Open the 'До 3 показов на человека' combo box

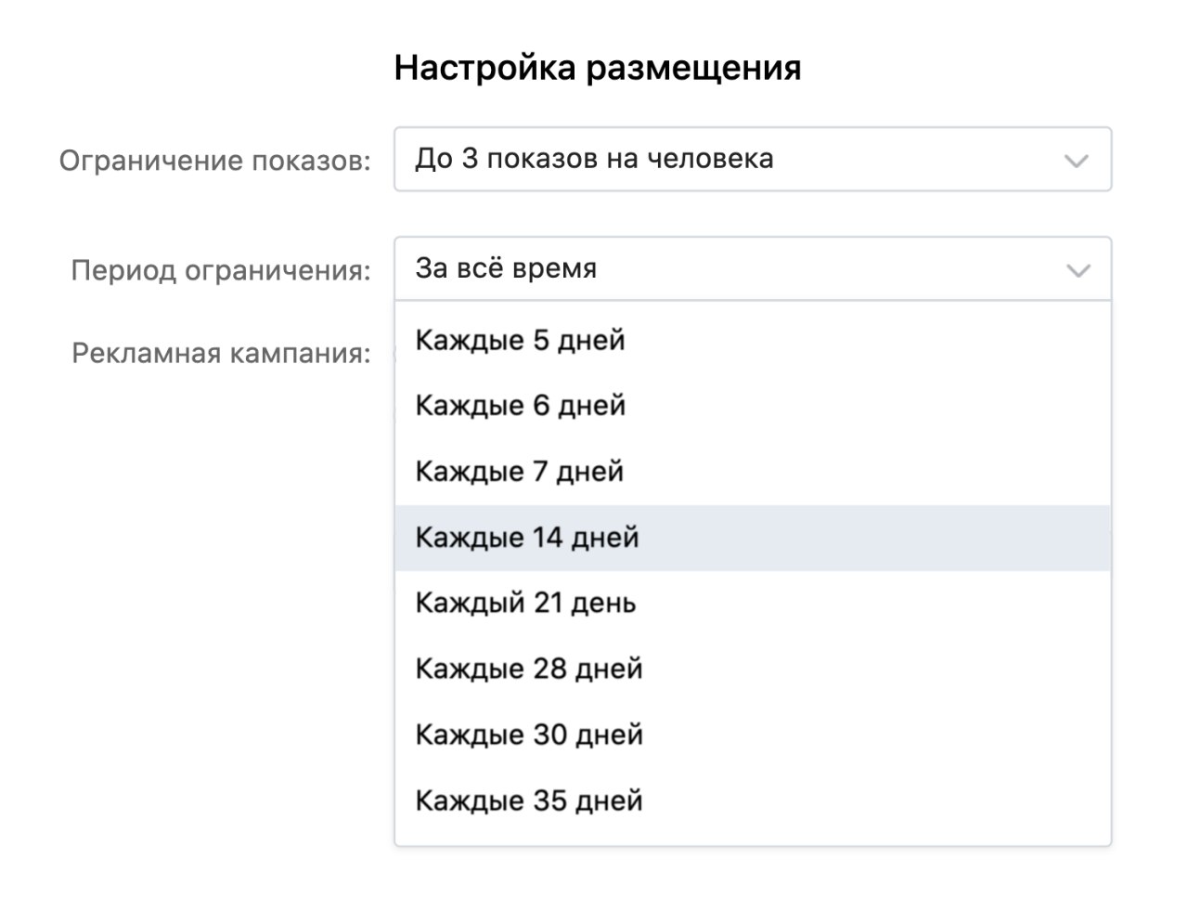coord(753,160)
